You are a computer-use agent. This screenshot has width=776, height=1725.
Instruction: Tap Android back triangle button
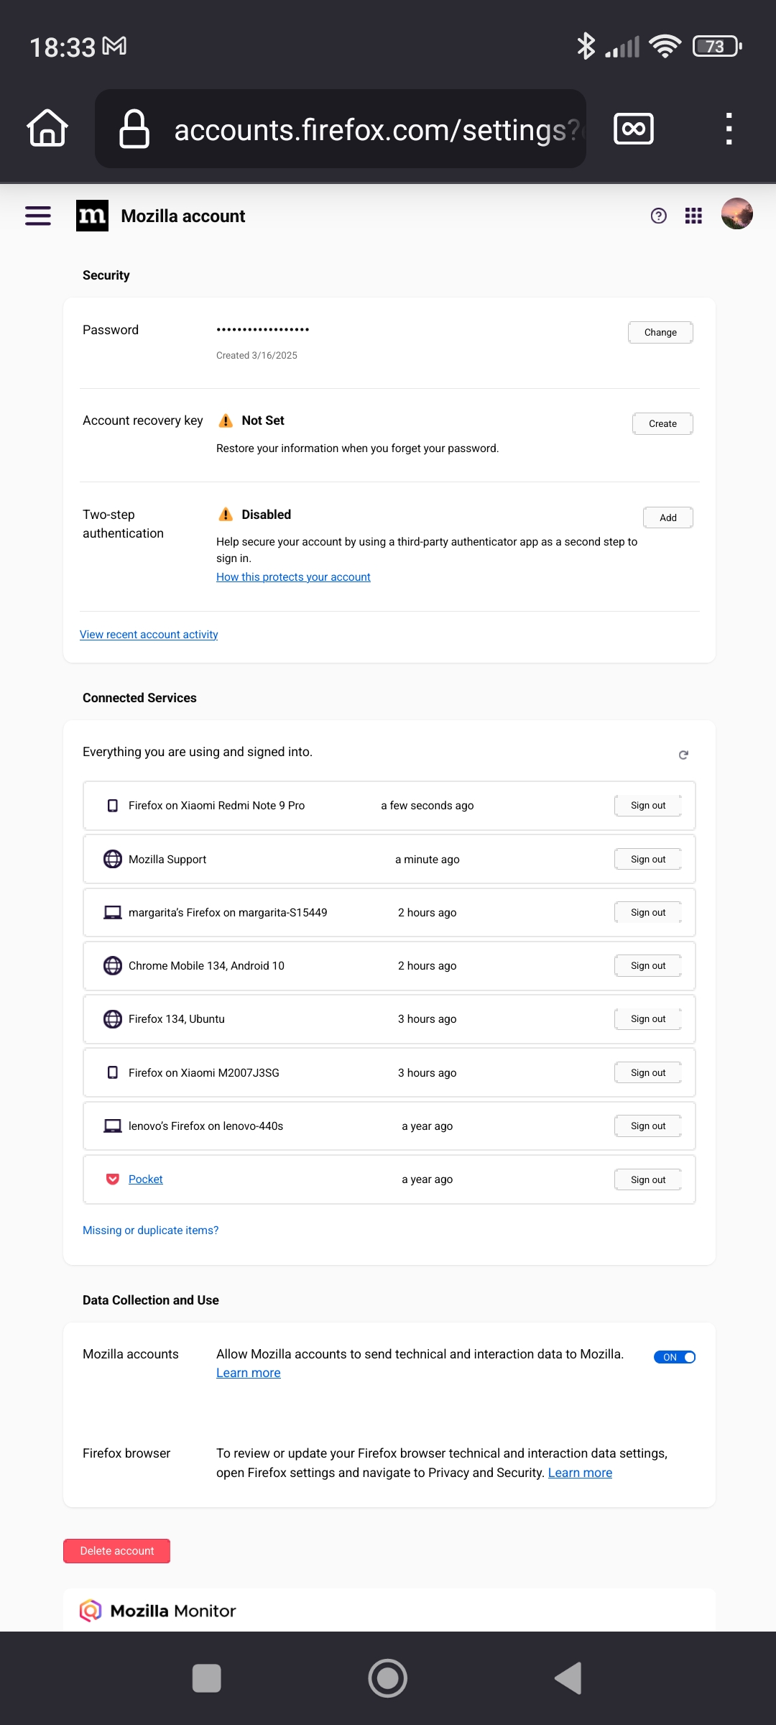(568, 1678)
